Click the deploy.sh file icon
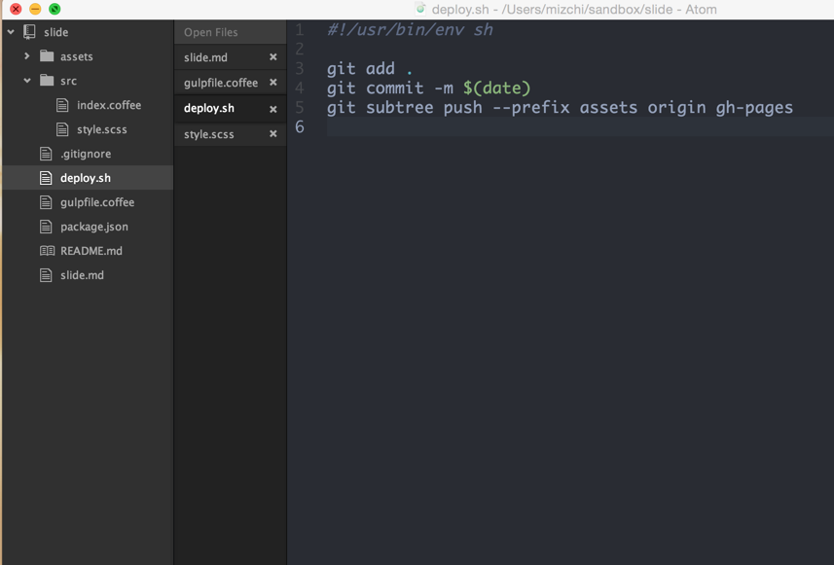 pyautogui.click(x=47, y=178)
